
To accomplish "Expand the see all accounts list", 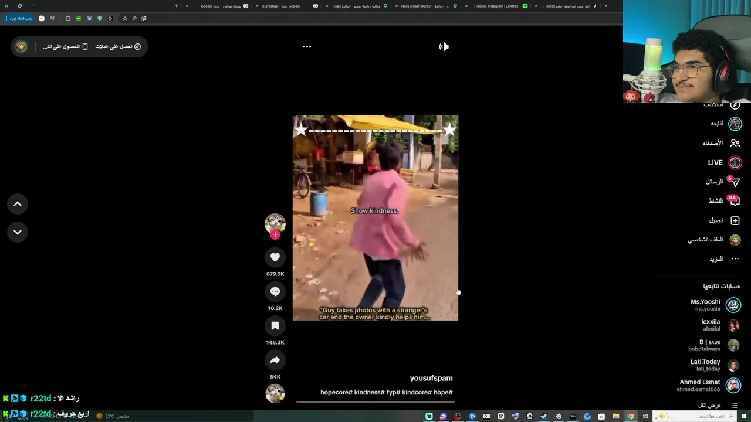I will (x=717, y=406).
